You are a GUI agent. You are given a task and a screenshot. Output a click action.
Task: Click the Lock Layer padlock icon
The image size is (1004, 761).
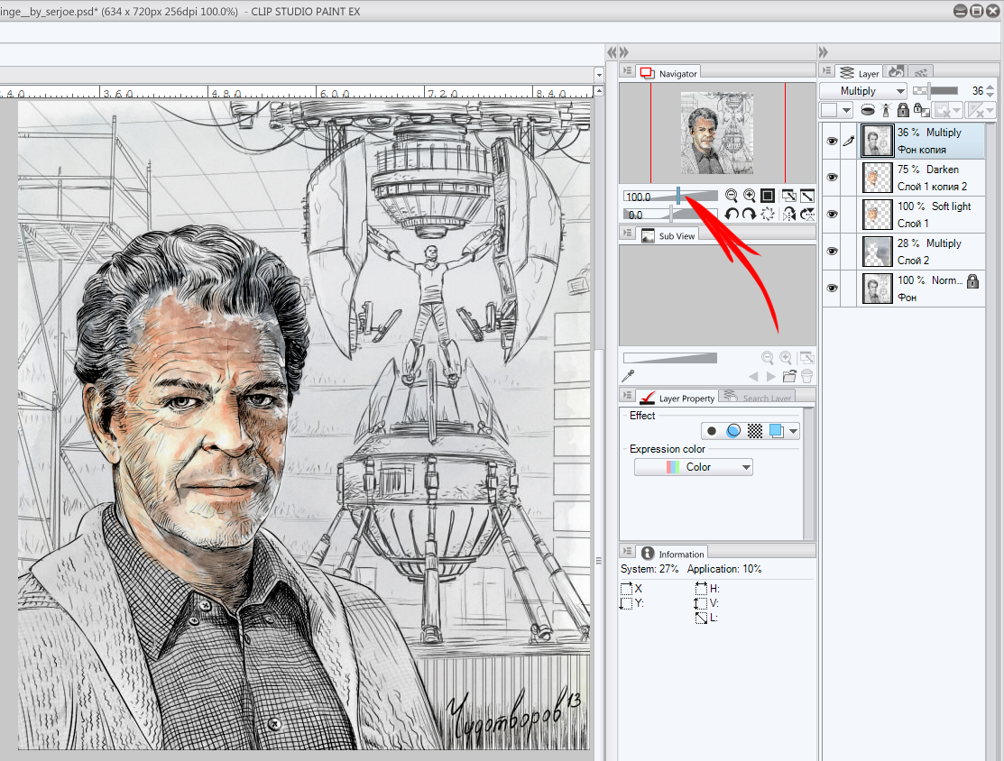click(x=903, y=110)
